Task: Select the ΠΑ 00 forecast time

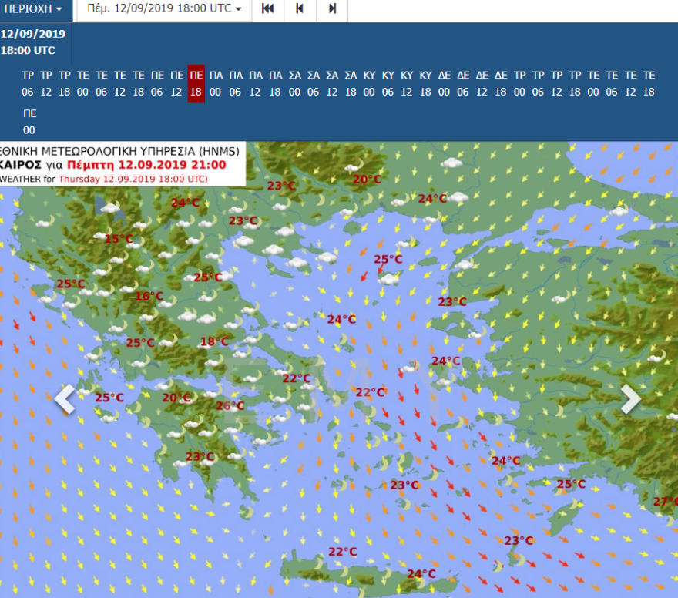Action: tap(216, 83)
